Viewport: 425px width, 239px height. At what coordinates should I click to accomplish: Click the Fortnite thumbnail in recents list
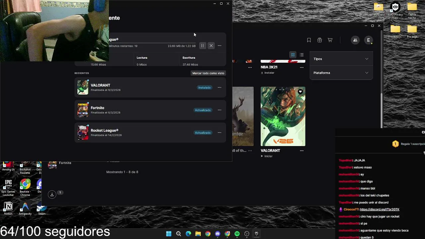[83, 110]
